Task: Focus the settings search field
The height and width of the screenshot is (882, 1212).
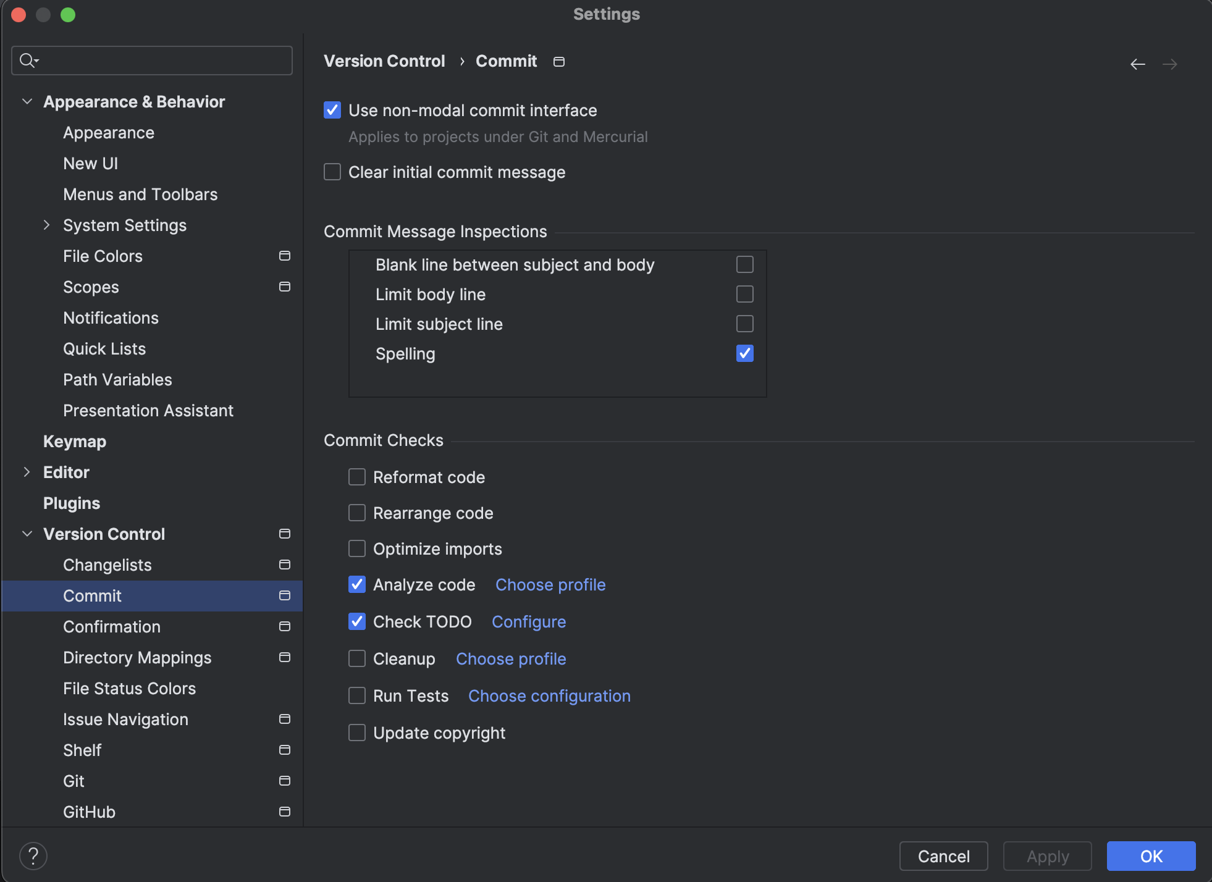Action: click(161, 61)
